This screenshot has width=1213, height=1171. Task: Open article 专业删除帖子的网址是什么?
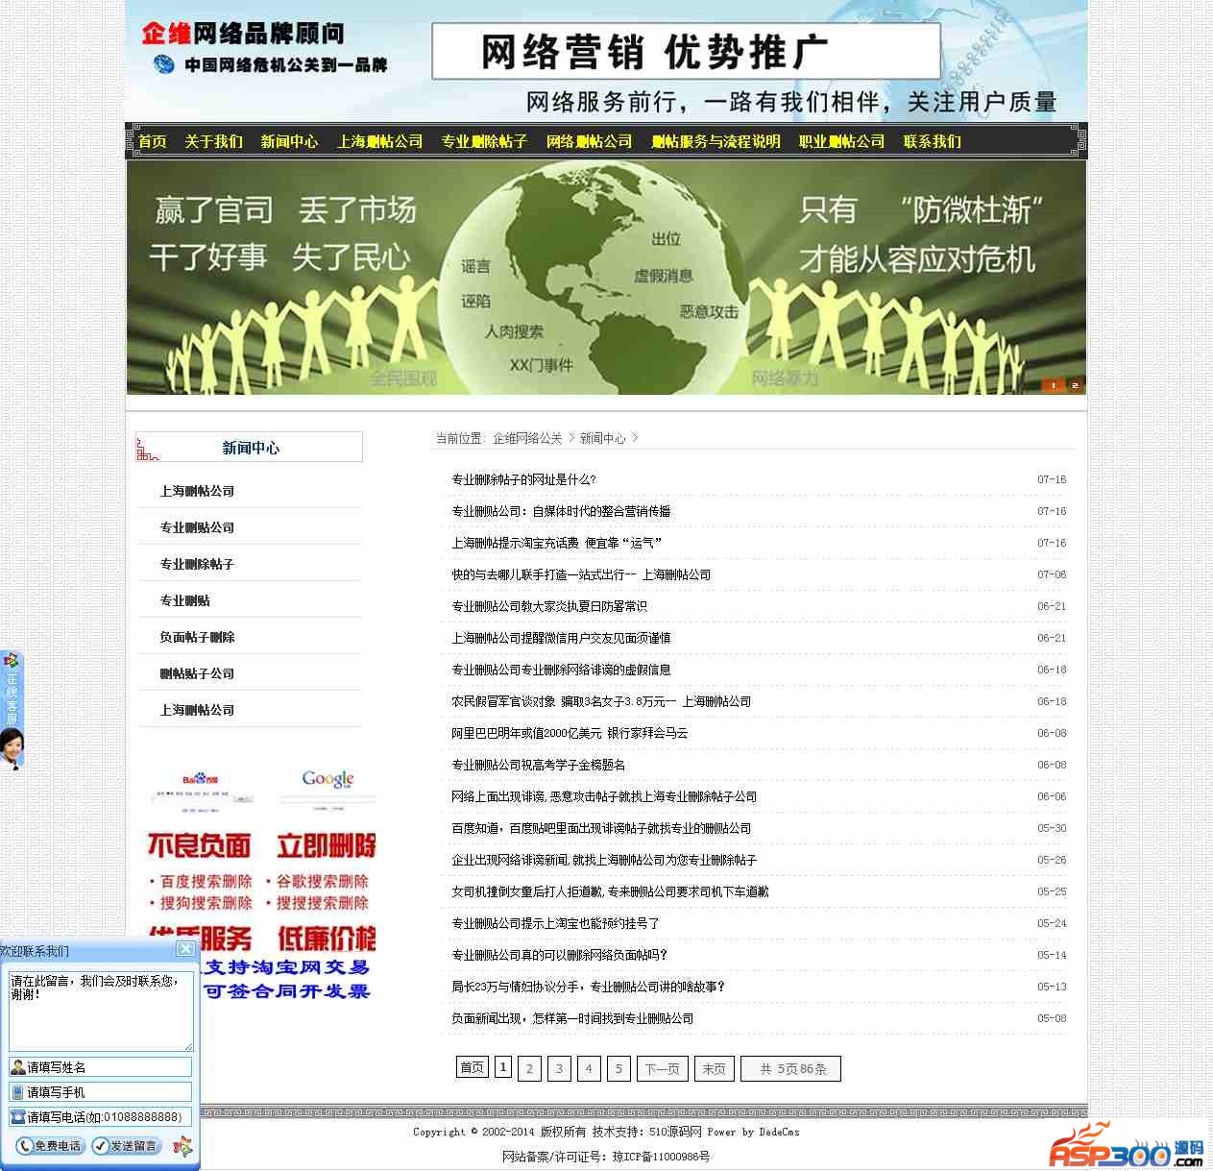tap(523, 479)
